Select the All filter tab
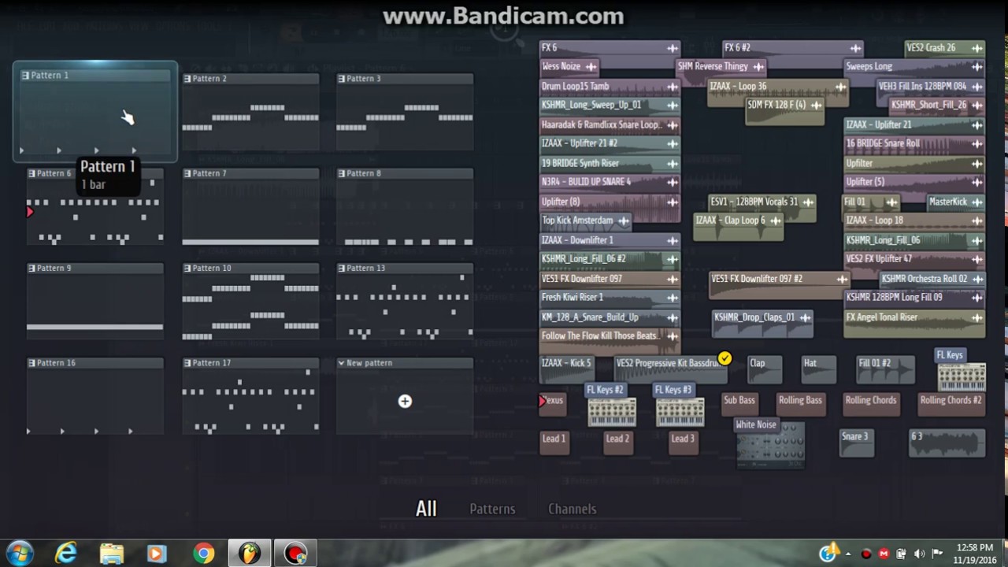 click(x=426, y=509)
